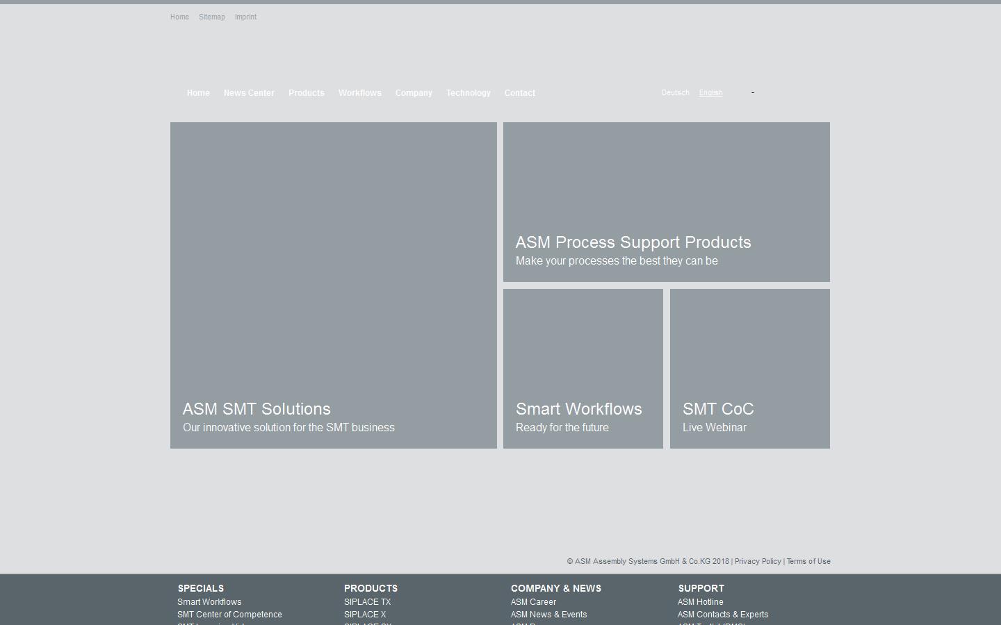This screenshot has width=1001, height=625.
Task: Open the ASM Process Support Products tile
Action: (666, 202)
